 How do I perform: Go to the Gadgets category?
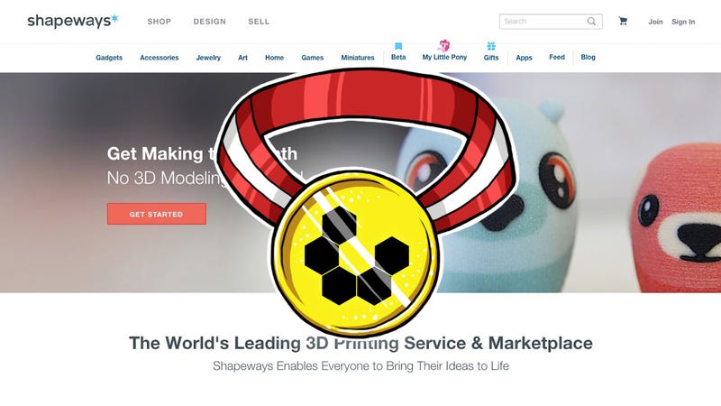[109, 58]
